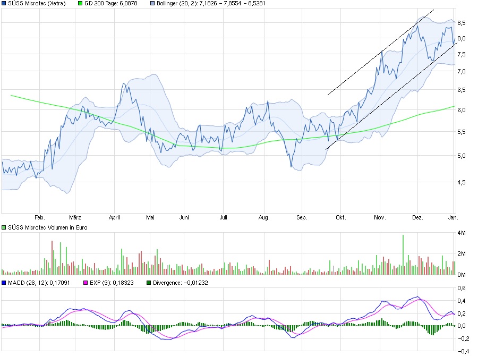
Task: Click the 'April' month label on axis
Action: pyautogui.click(x=114, y=217)
